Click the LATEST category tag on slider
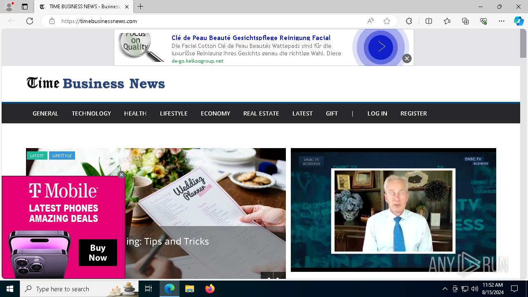Viewport: 528px width, 297px height. pos(37,156)
